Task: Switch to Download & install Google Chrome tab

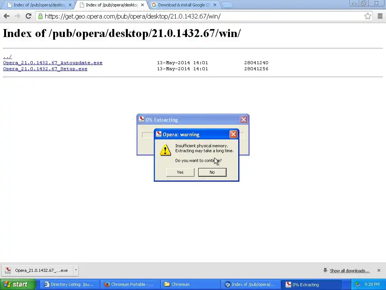Action: [x=184, y=5]
